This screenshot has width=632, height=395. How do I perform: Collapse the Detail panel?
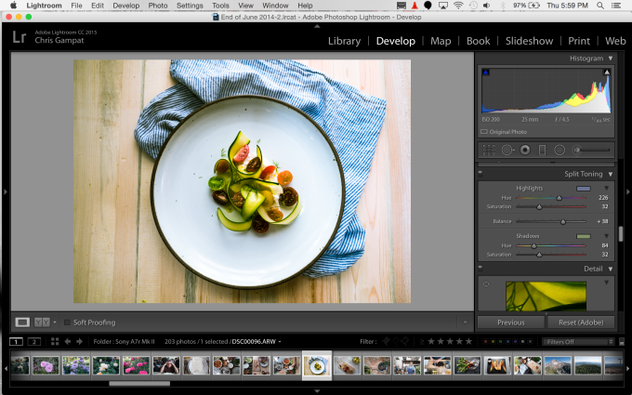click(x=611, y=269)
